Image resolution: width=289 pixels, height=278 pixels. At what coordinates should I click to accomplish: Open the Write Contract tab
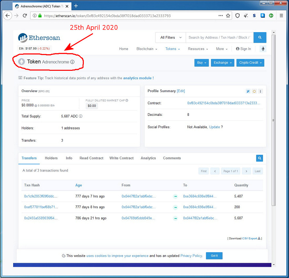click(121, 158)
